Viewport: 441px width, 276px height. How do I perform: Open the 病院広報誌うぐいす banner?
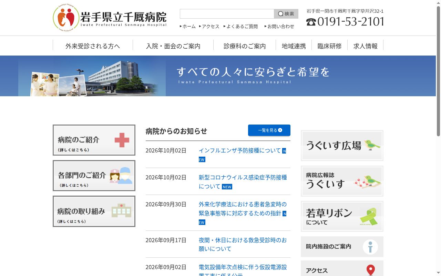[x=342, y=181]
